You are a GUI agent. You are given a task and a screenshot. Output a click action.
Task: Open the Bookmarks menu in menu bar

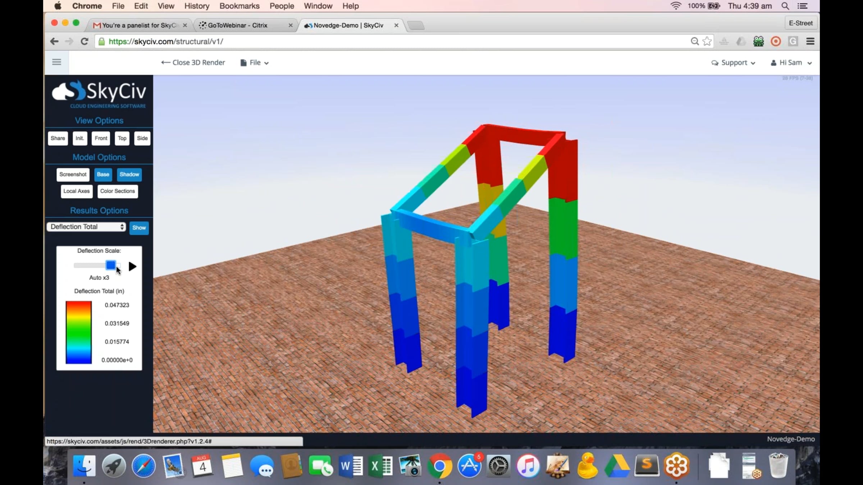pyautogui.click(x=239, y=6)
